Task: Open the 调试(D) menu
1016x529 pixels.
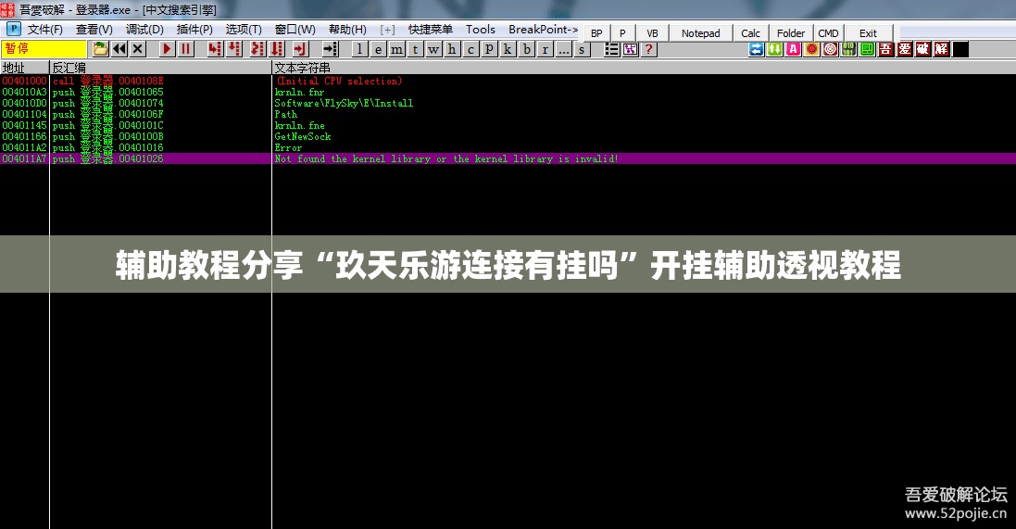Action: 144,30
